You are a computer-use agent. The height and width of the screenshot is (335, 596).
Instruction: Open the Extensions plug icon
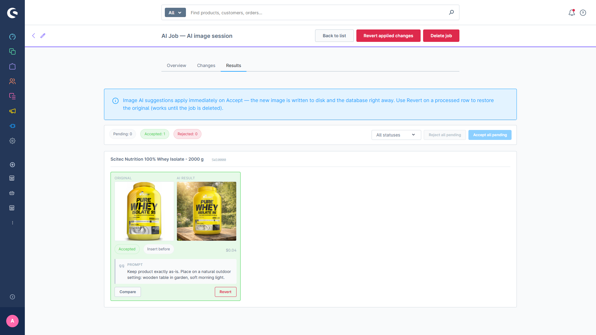pyautogui.click(x=12, y=126)
